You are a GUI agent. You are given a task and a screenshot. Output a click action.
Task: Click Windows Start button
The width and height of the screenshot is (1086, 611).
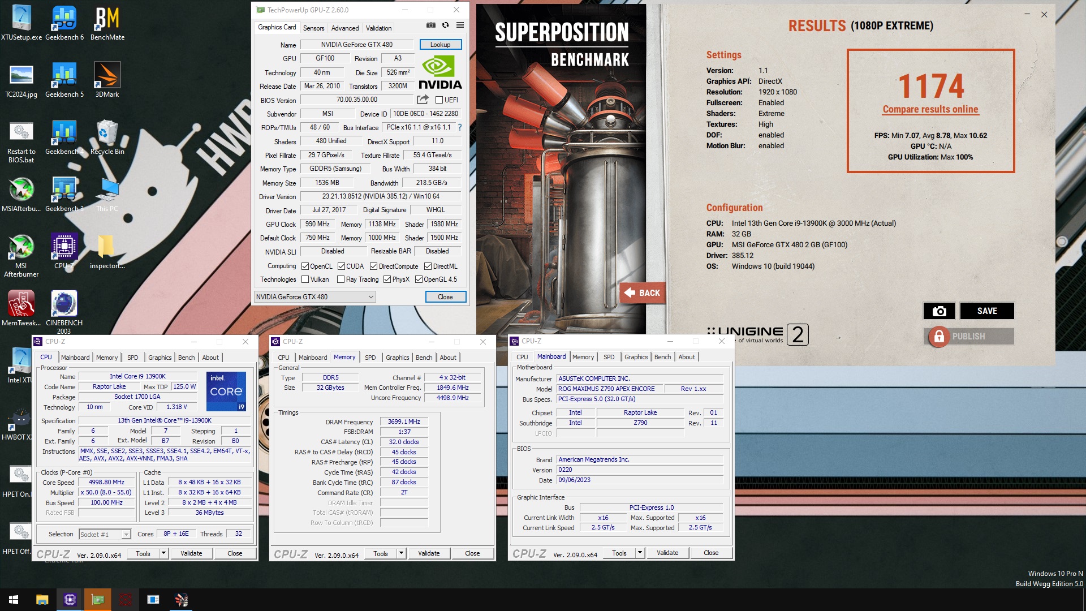coord(14,600)
